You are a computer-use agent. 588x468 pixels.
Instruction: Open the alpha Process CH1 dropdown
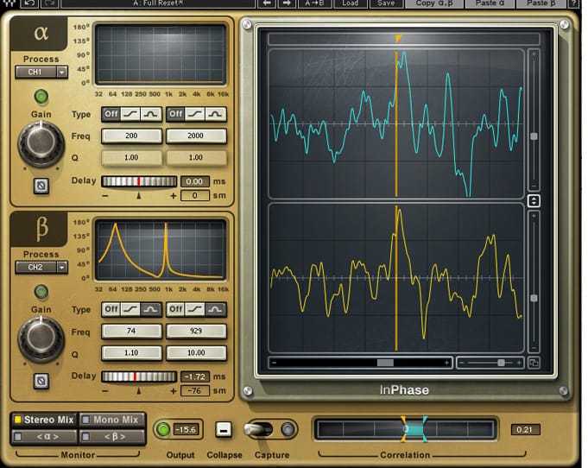pyautogui.click(x=41, y=73)
